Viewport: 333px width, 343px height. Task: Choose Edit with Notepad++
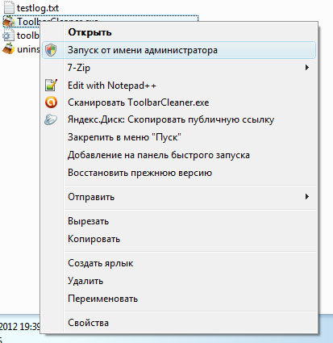click(179, 86)
